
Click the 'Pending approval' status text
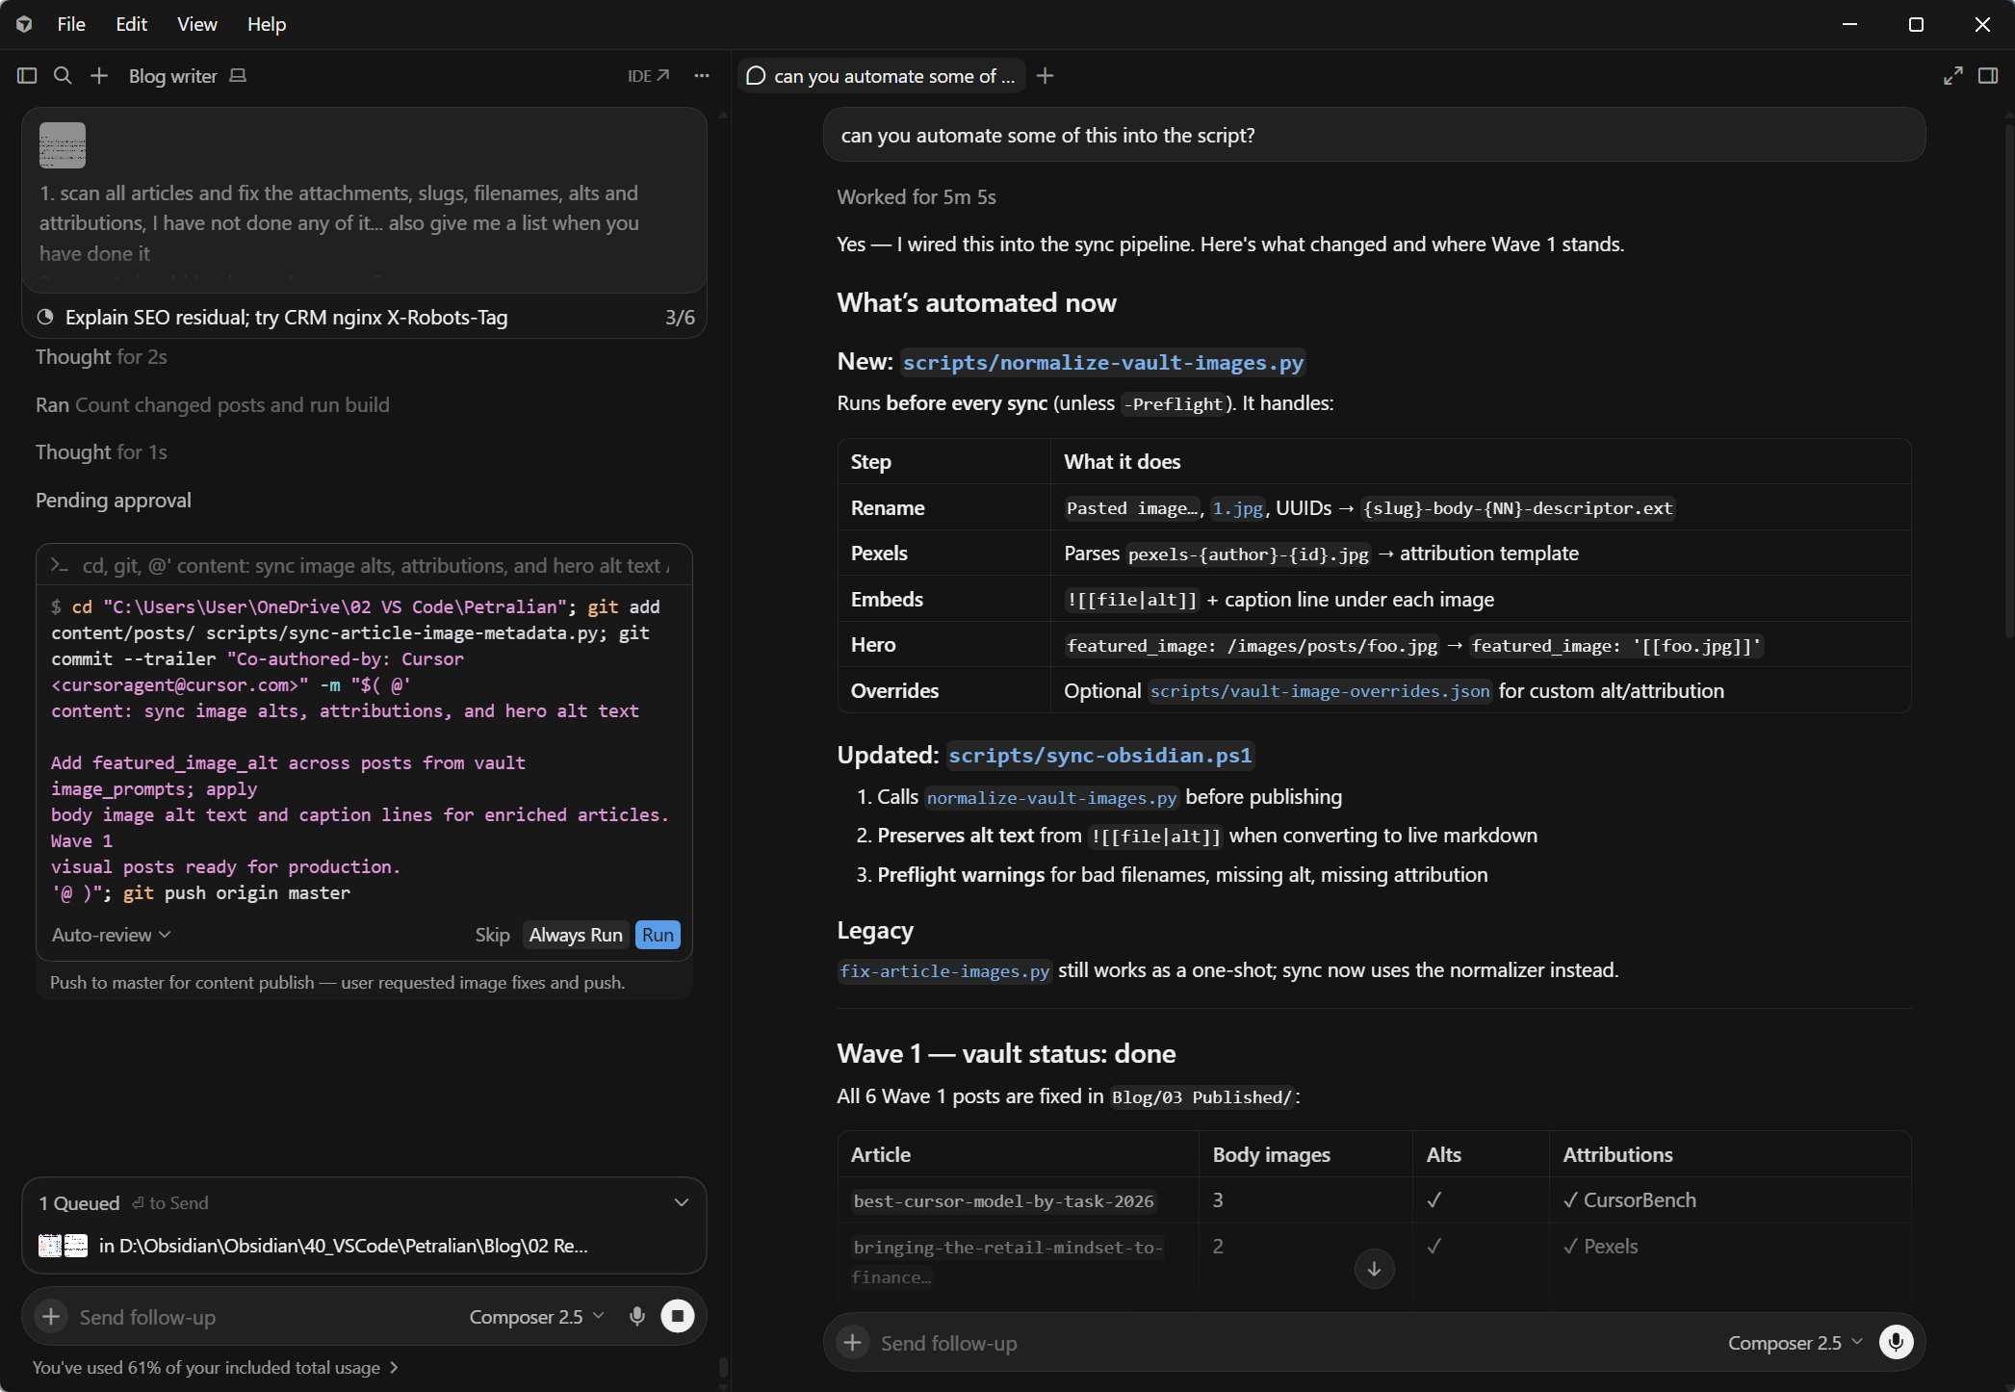114,501
